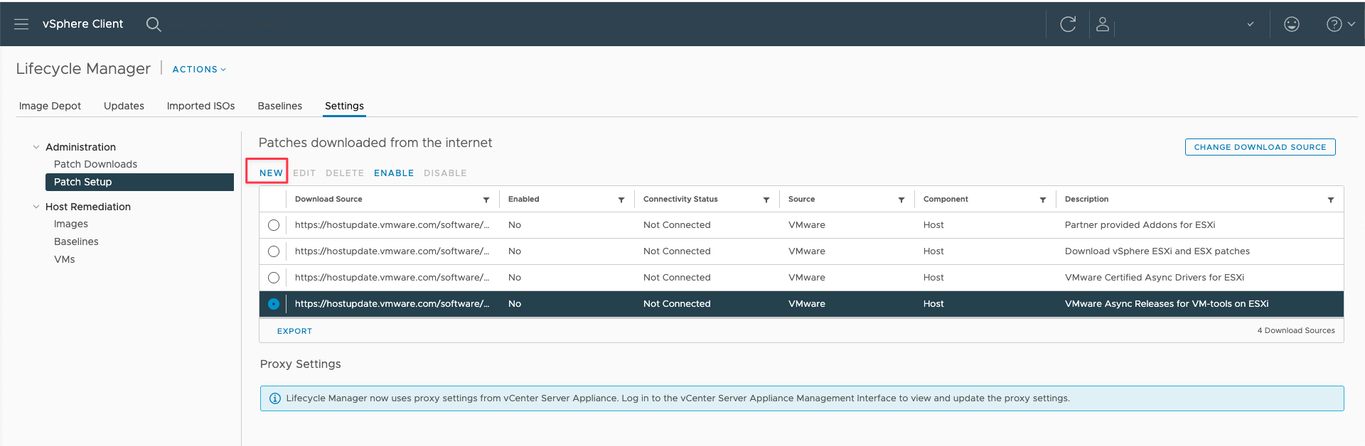Switch to the Updates tab
The height and width of the screenshot is (446, 1365).
[x=124, y=106]
